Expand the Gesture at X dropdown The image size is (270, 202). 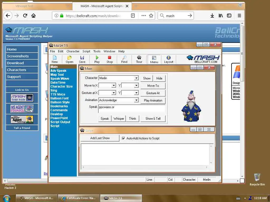(114, 93)
